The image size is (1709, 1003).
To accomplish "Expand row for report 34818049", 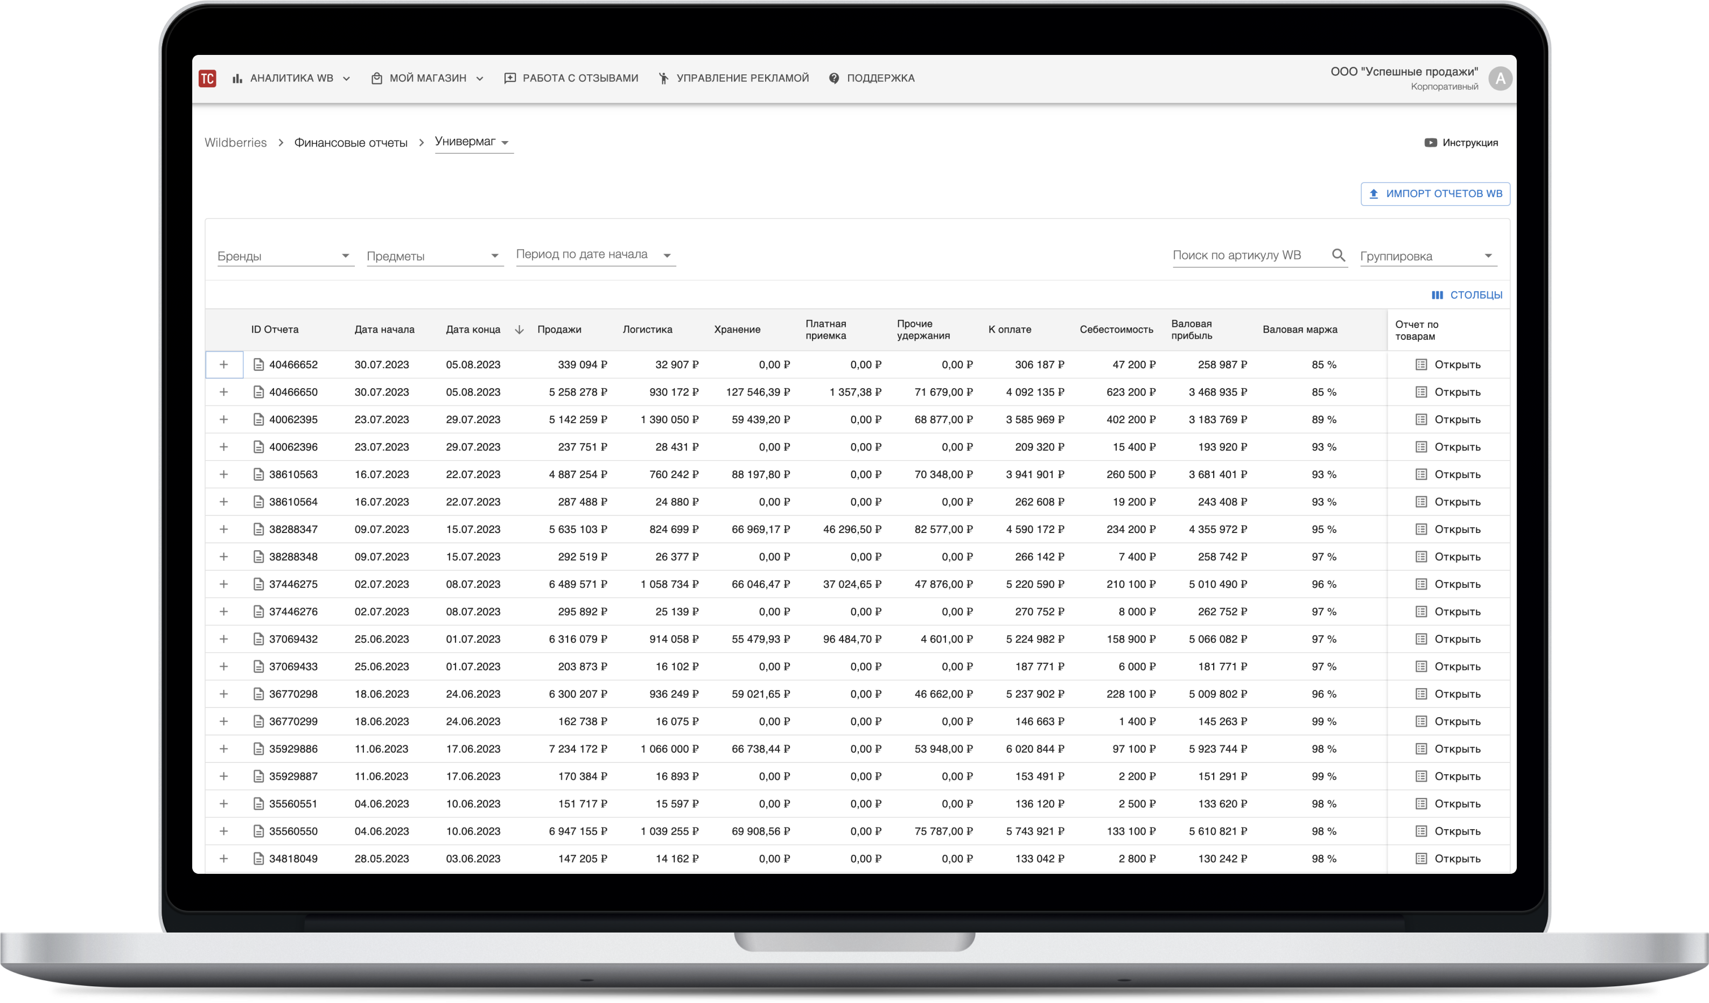I will tap(224, 859).
